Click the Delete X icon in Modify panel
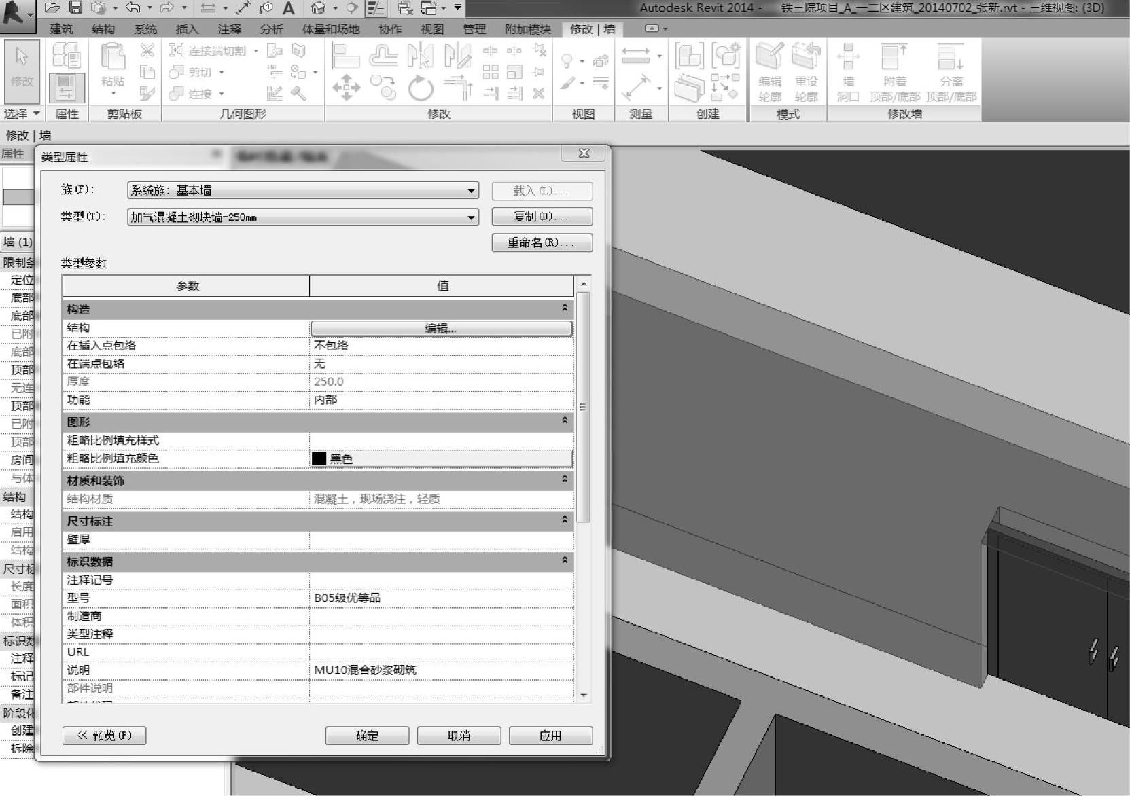The image size is (1130, 796). pyautogui.click(x=539, y=94)
